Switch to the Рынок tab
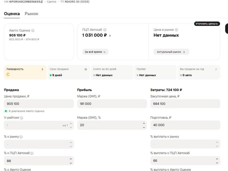228x171 pixels. click(x=31, y=14)
